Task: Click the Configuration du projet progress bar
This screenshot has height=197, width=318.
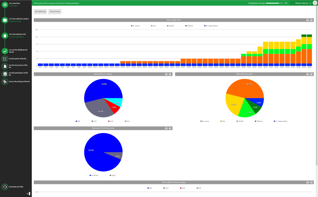Action: (x=274, y=3)
